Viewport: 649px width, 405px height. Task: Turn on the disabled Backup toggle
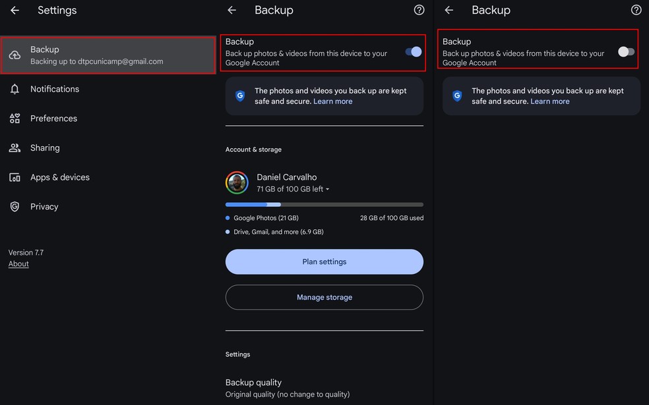(626, 51)
